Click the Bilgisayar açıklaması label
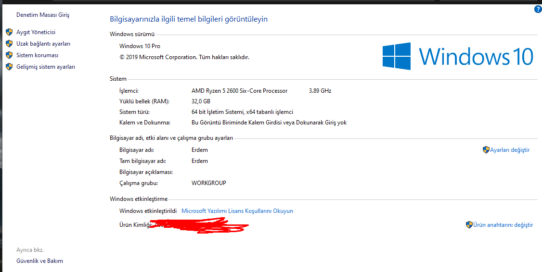This screenshot has height=272, width=542. coord(146,172)
